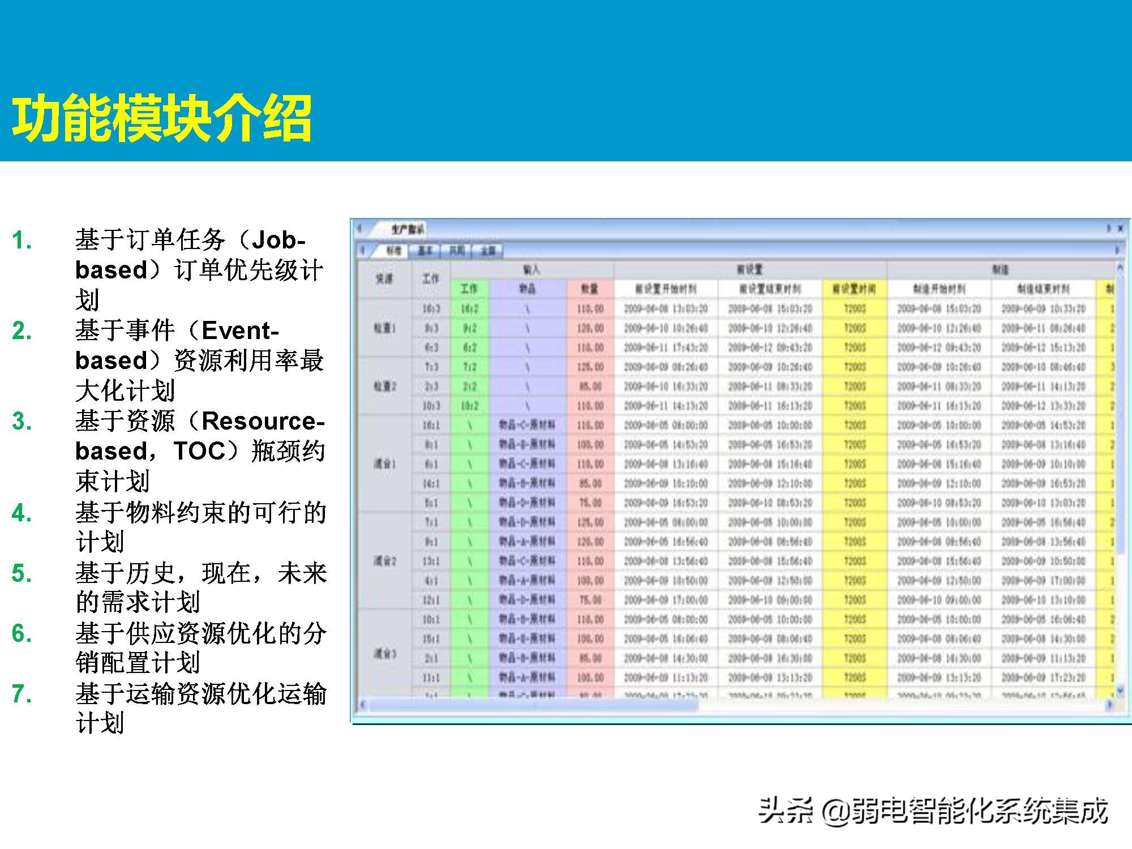Viewport: 1132px width, 849px height.
Task: Click cell "2009-06-05 16:06:40" in row 15:1
Action: point(666,638)
